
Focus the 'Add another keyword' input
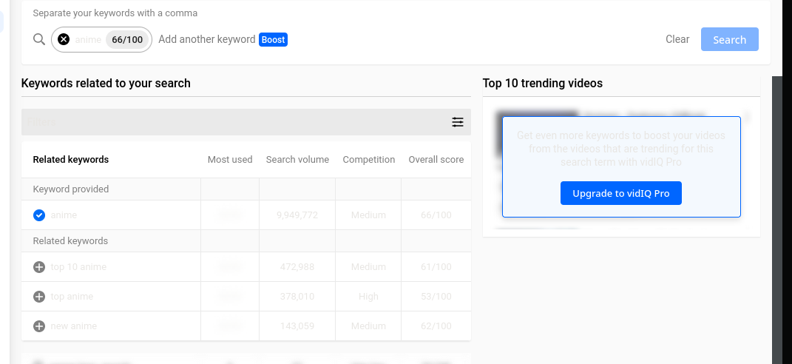206,39
